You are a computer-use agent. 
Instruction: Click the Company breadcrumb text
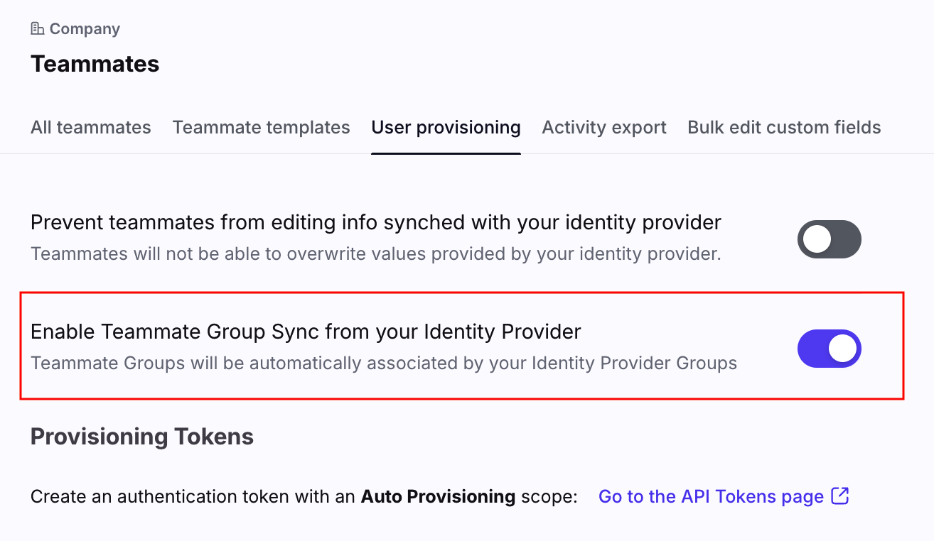click(85, 29)
